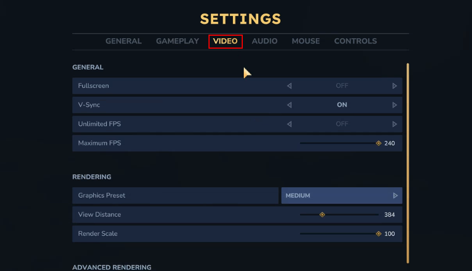Expand Graphics Preset with right arrow
The width and height of the screenshot is (472, 271).
point(395,195)
